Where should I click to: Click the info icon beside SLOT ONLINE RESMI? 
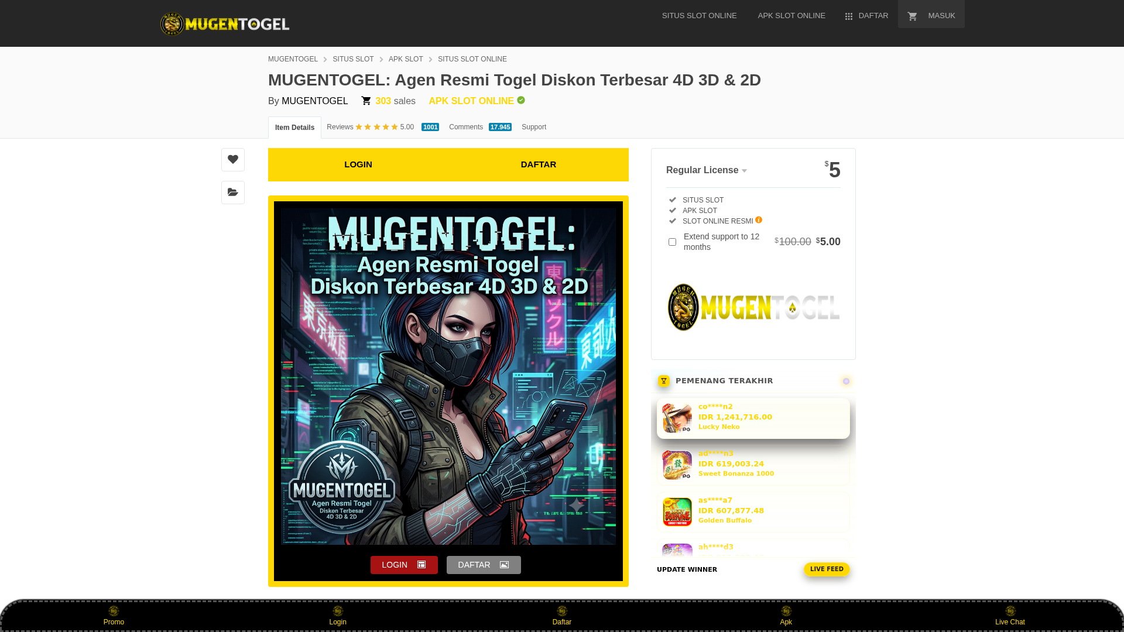click(x=759, y=220)
